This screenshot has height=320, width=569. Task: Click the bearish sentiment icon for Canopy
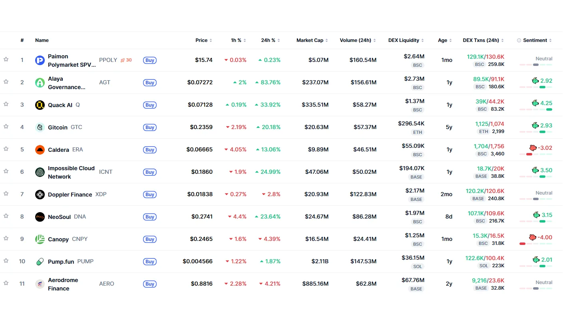(x=533, y=237)
